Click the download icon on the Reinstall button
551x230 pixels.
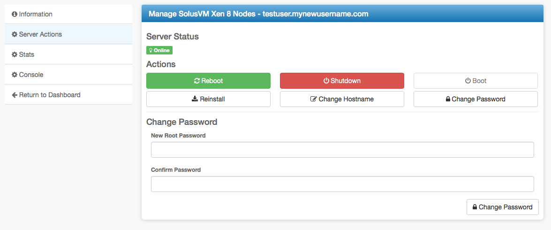click(195, 99)
